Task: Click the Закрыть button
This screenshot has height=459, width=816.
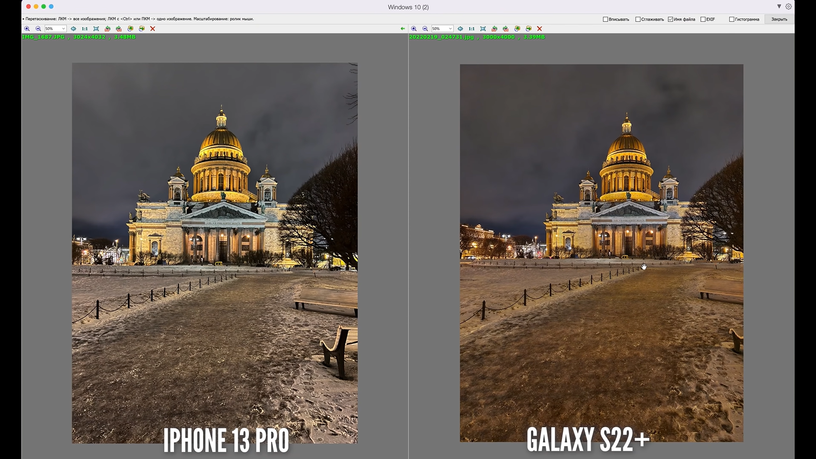Action: click(779, 19)
